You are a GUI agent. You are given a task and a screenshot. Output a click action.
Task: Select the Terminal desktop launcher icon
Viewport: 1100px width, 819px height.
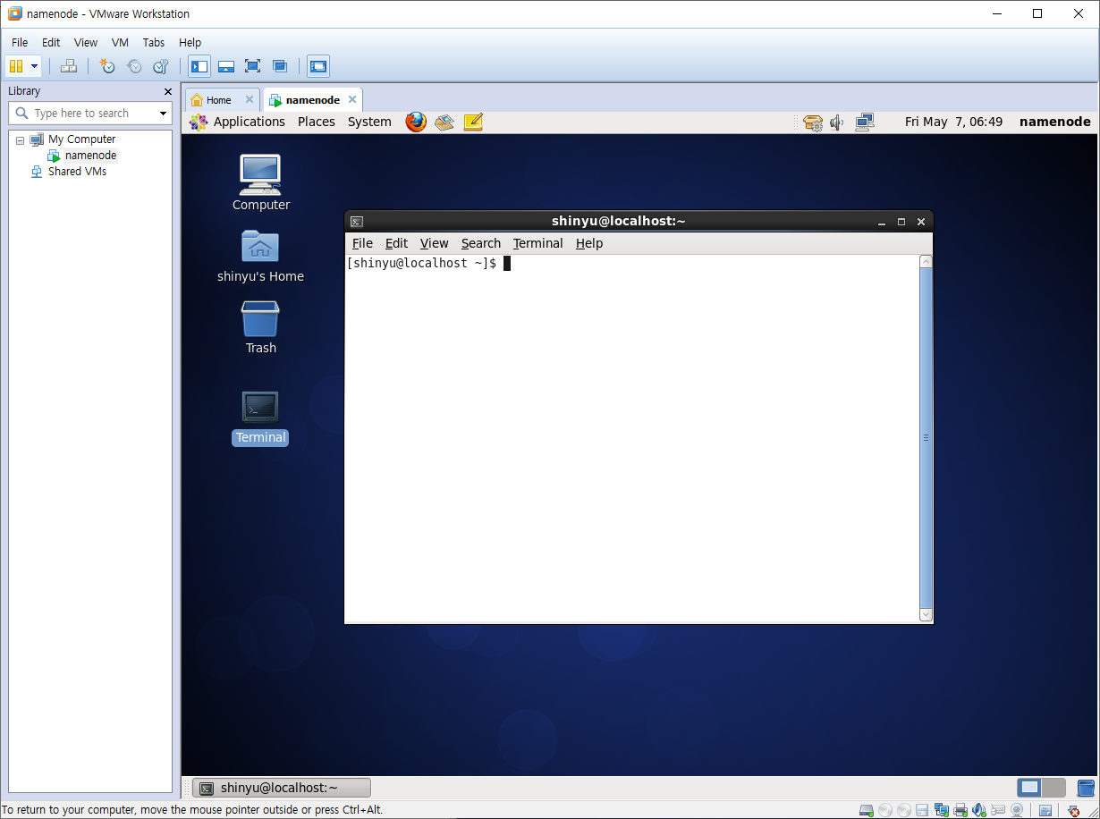[260, 418]
